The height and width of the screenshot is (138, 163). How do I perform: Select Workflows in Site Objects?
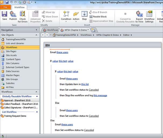(x=20, y=47)
